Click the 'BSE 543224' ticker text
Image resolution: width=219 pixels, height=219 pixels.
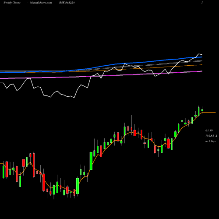click(67, 3)
